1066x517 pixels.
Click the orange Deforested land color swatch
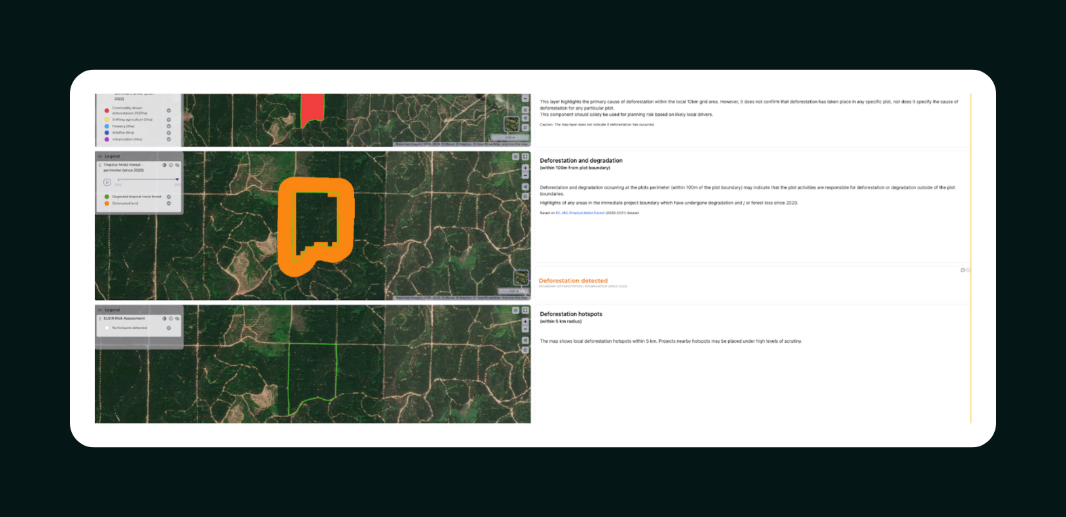point(107,204)
